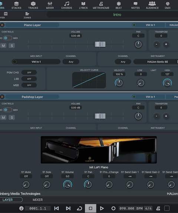Click the S1 Solo knob
The image size is (178, 213).
47,185
